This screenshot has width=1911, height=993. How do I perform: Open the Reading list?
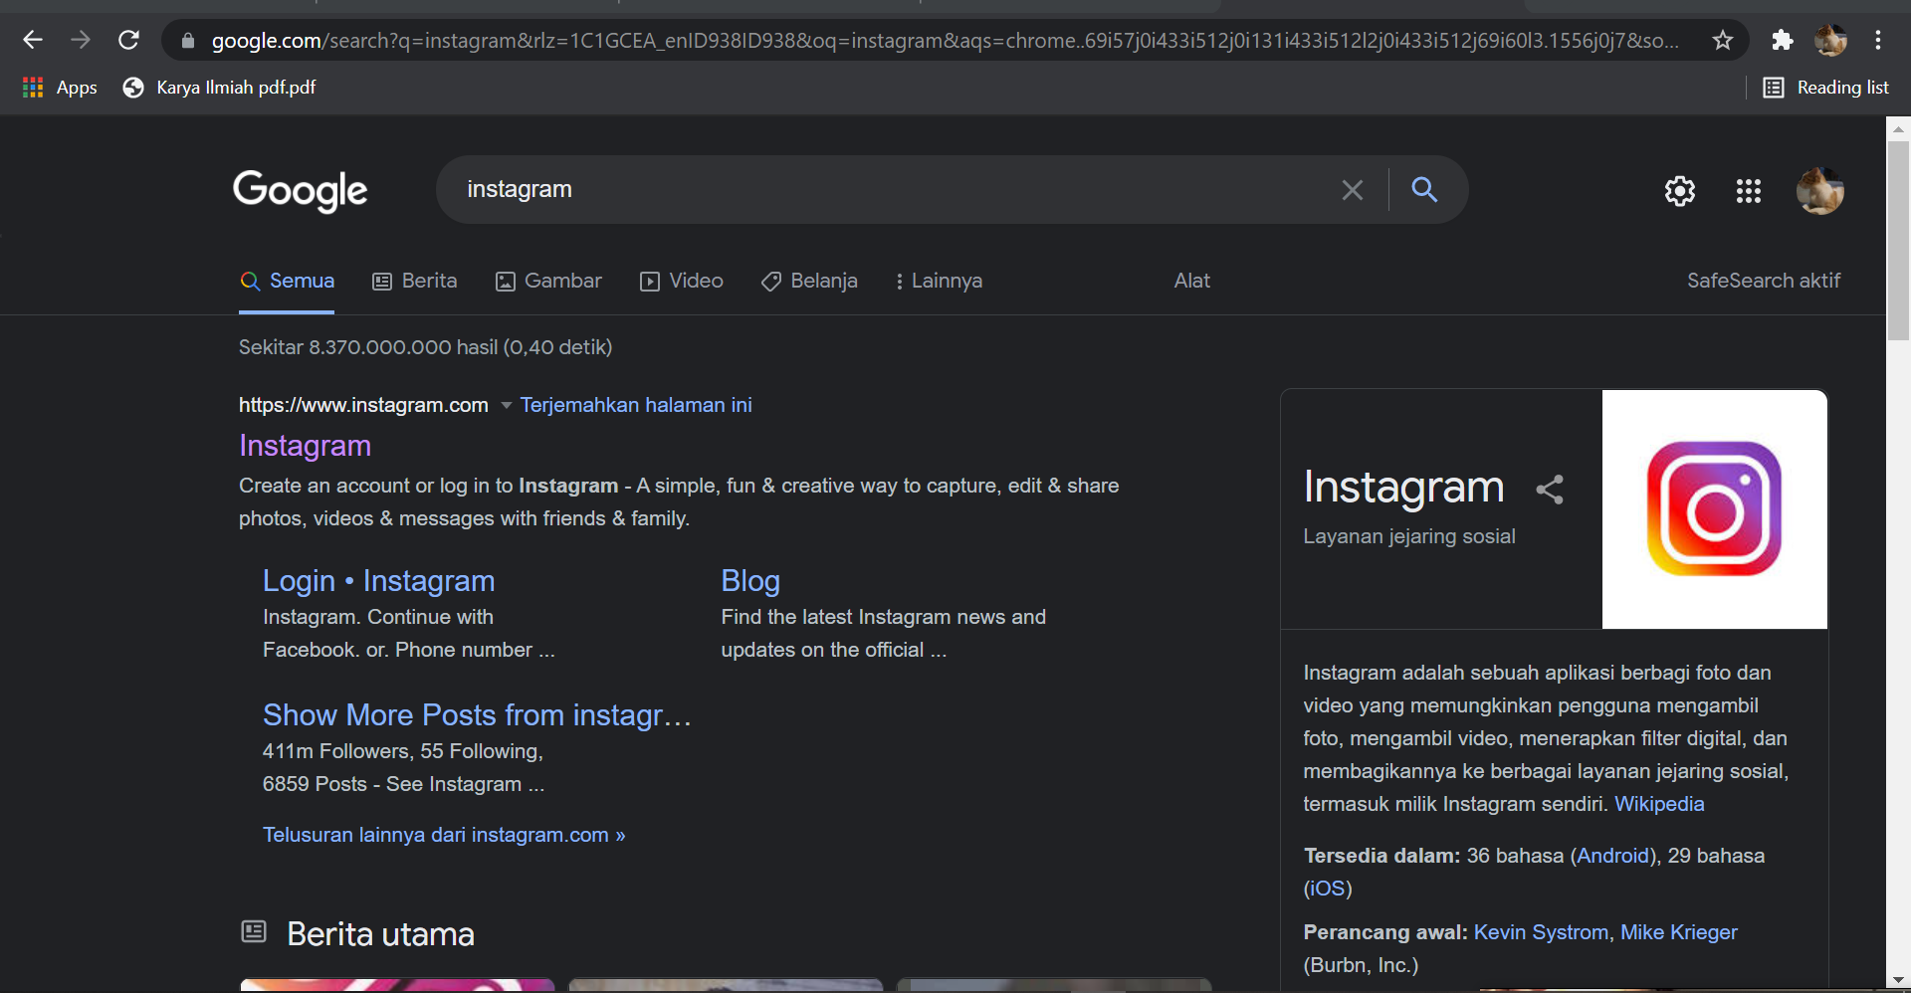(1826, 88)
